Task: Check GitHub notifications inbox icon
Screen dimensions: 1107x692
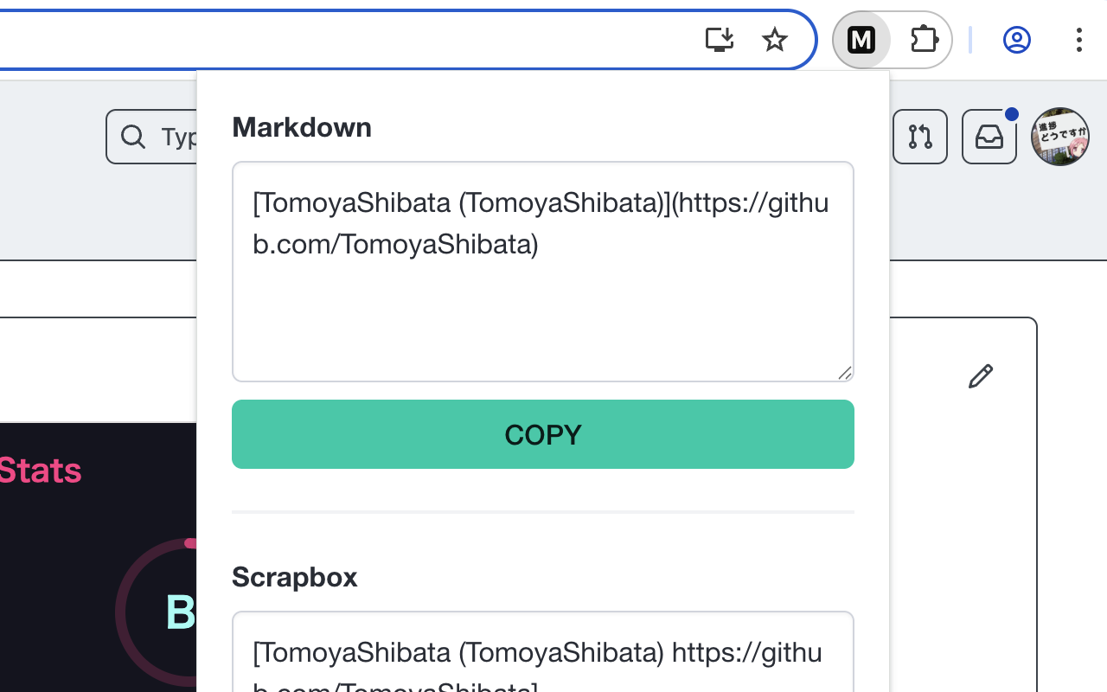Action: 989,137
